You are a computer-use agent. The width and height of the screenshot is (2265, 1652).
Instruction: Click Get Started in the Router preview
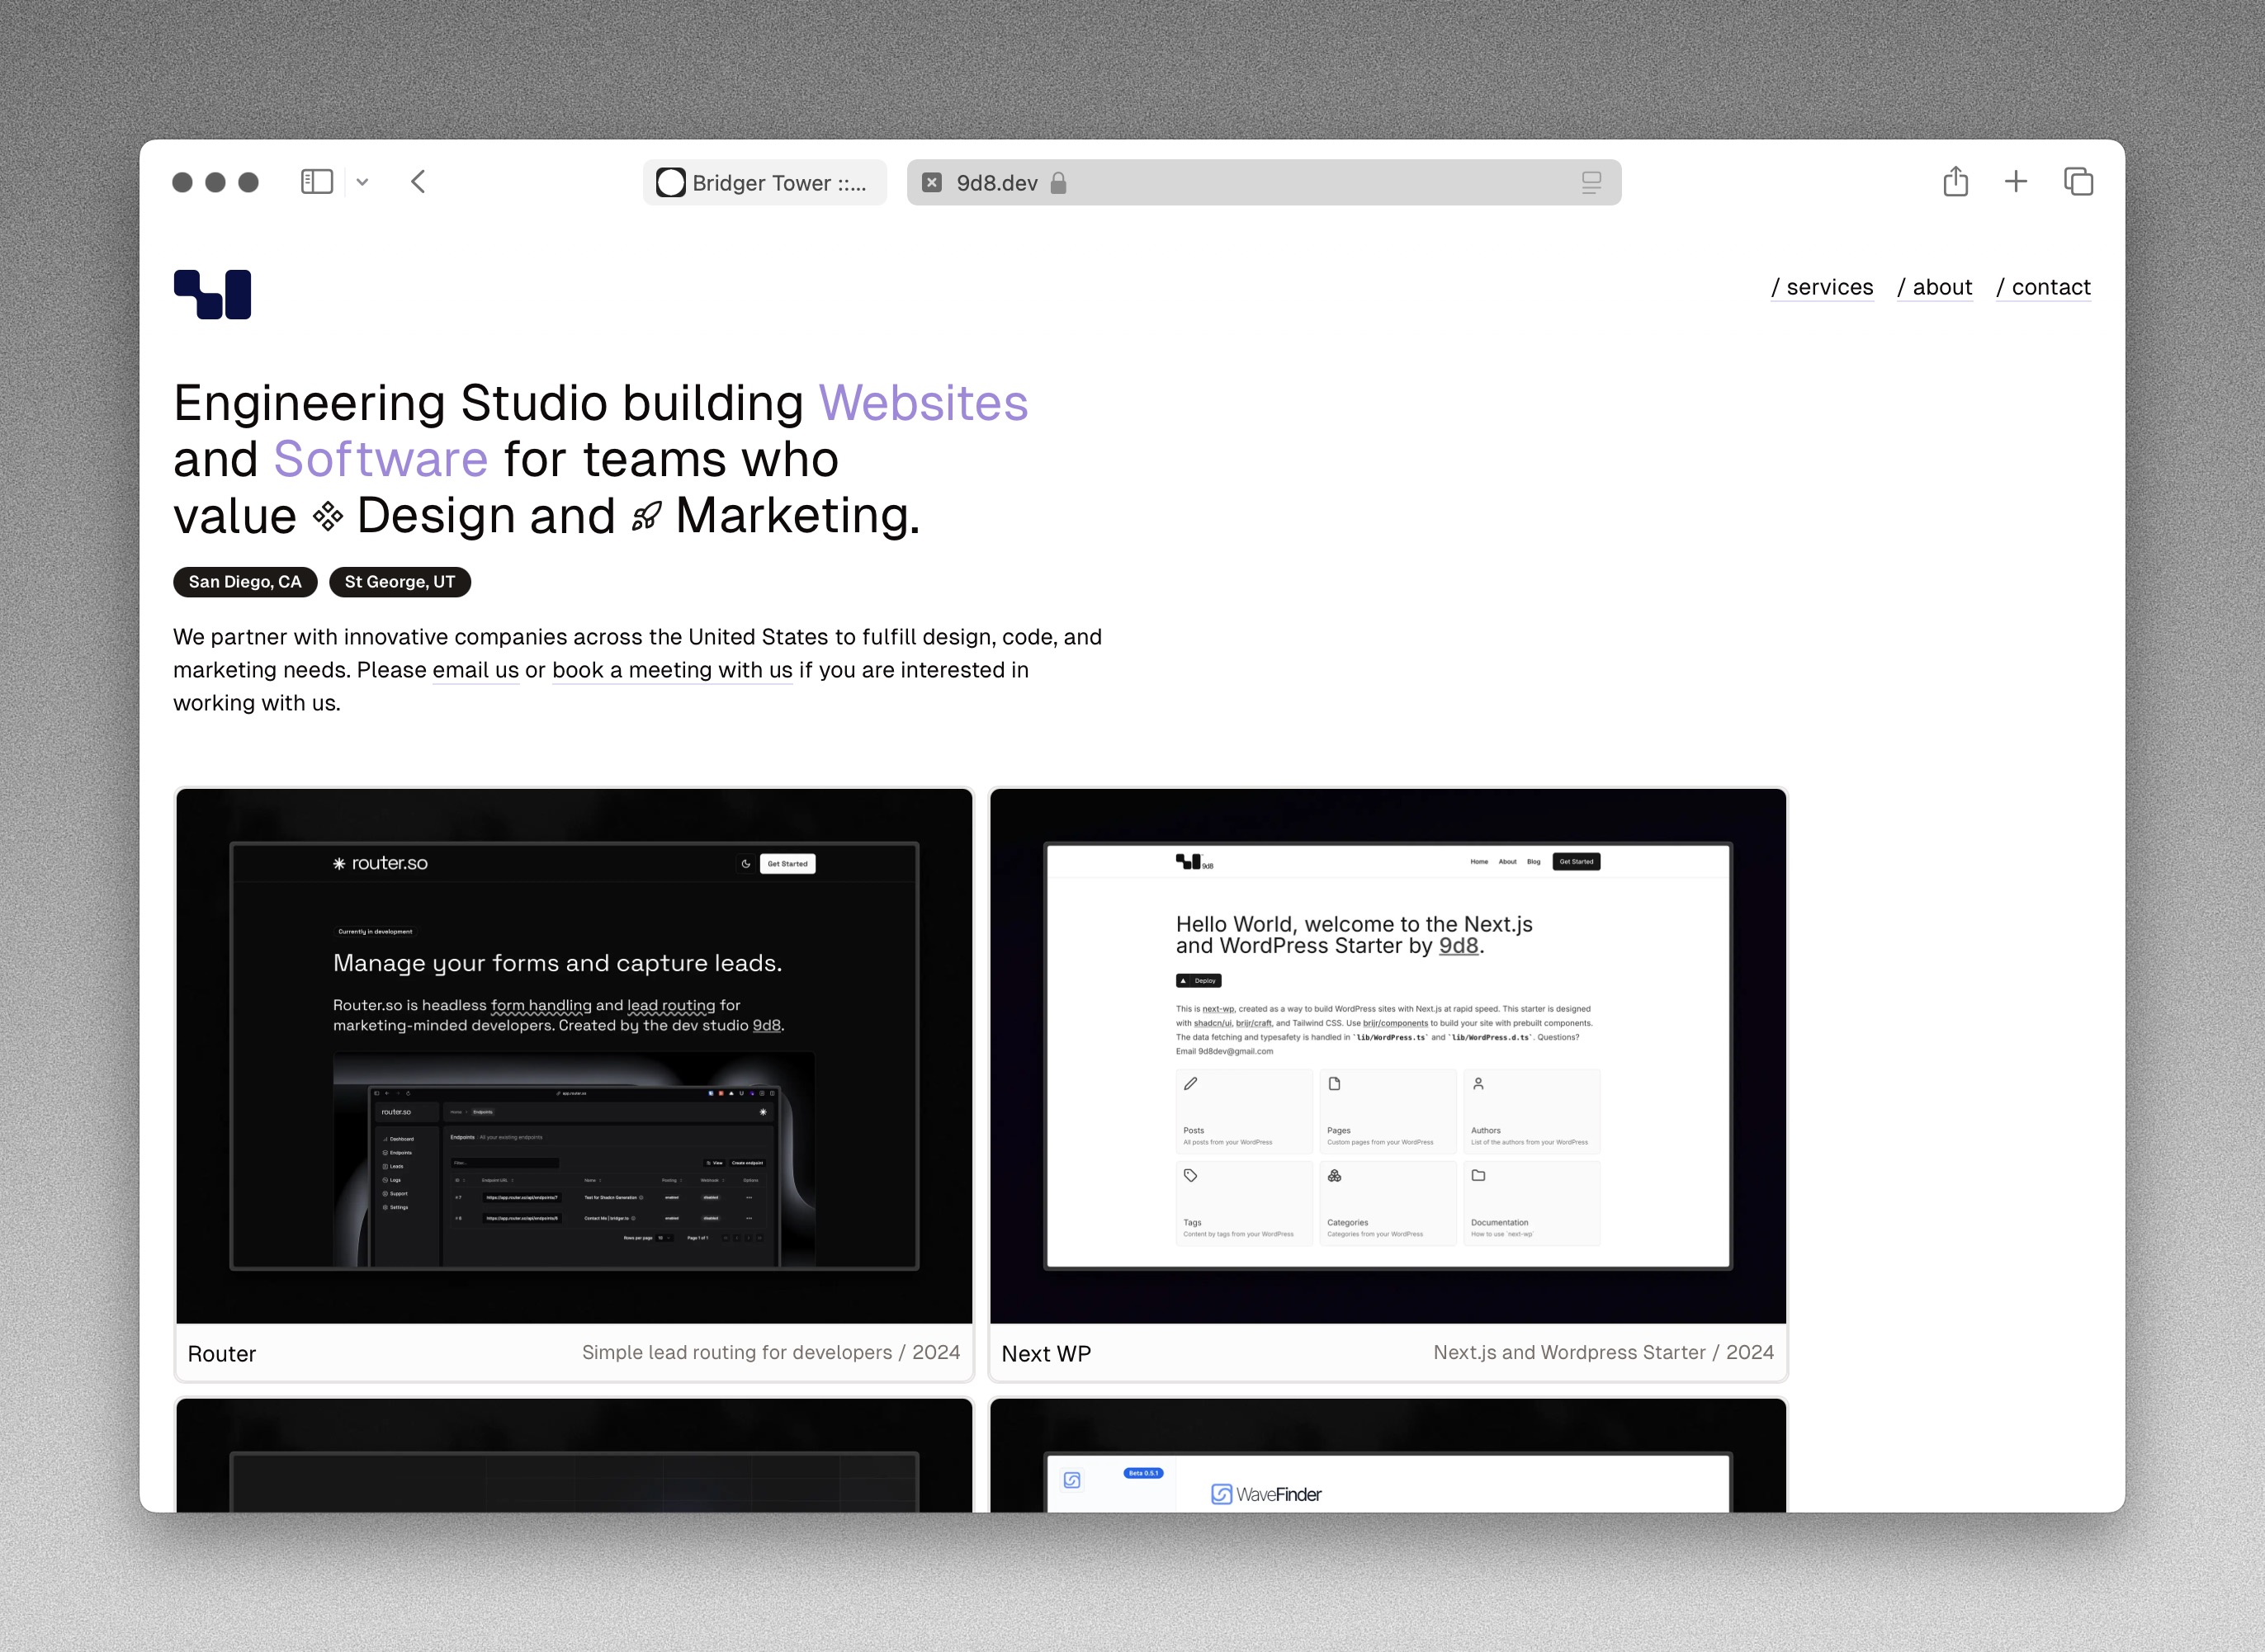point(787,864)
